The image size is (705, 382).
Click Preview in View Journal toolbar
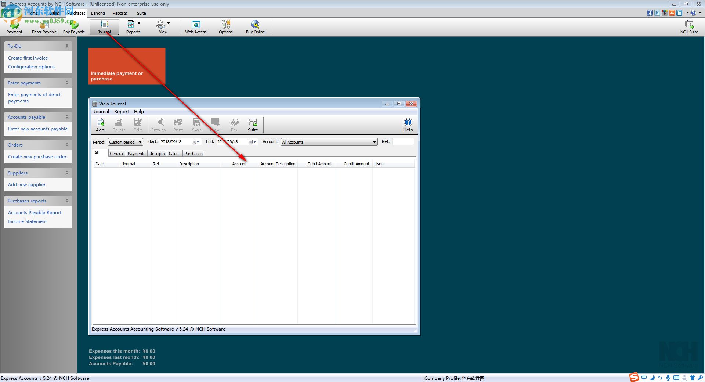click(159, 125)
